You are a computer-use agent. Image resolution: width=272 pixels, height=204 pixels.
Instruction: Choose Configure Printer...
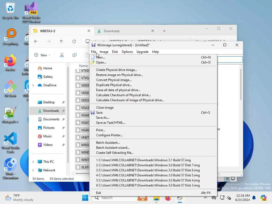153,135
